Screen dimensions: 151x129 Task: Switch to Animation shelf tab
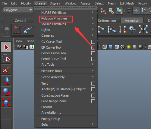[x=132, y=20]
